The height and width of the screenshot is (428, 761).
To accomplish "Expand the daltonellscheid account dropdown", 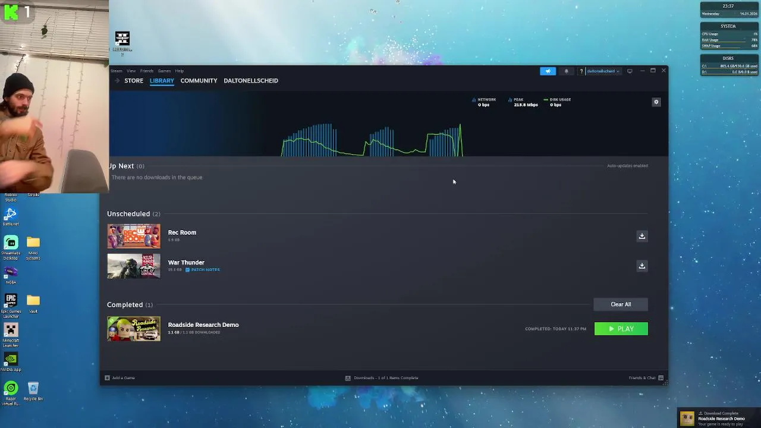I will tap(603, 71).
